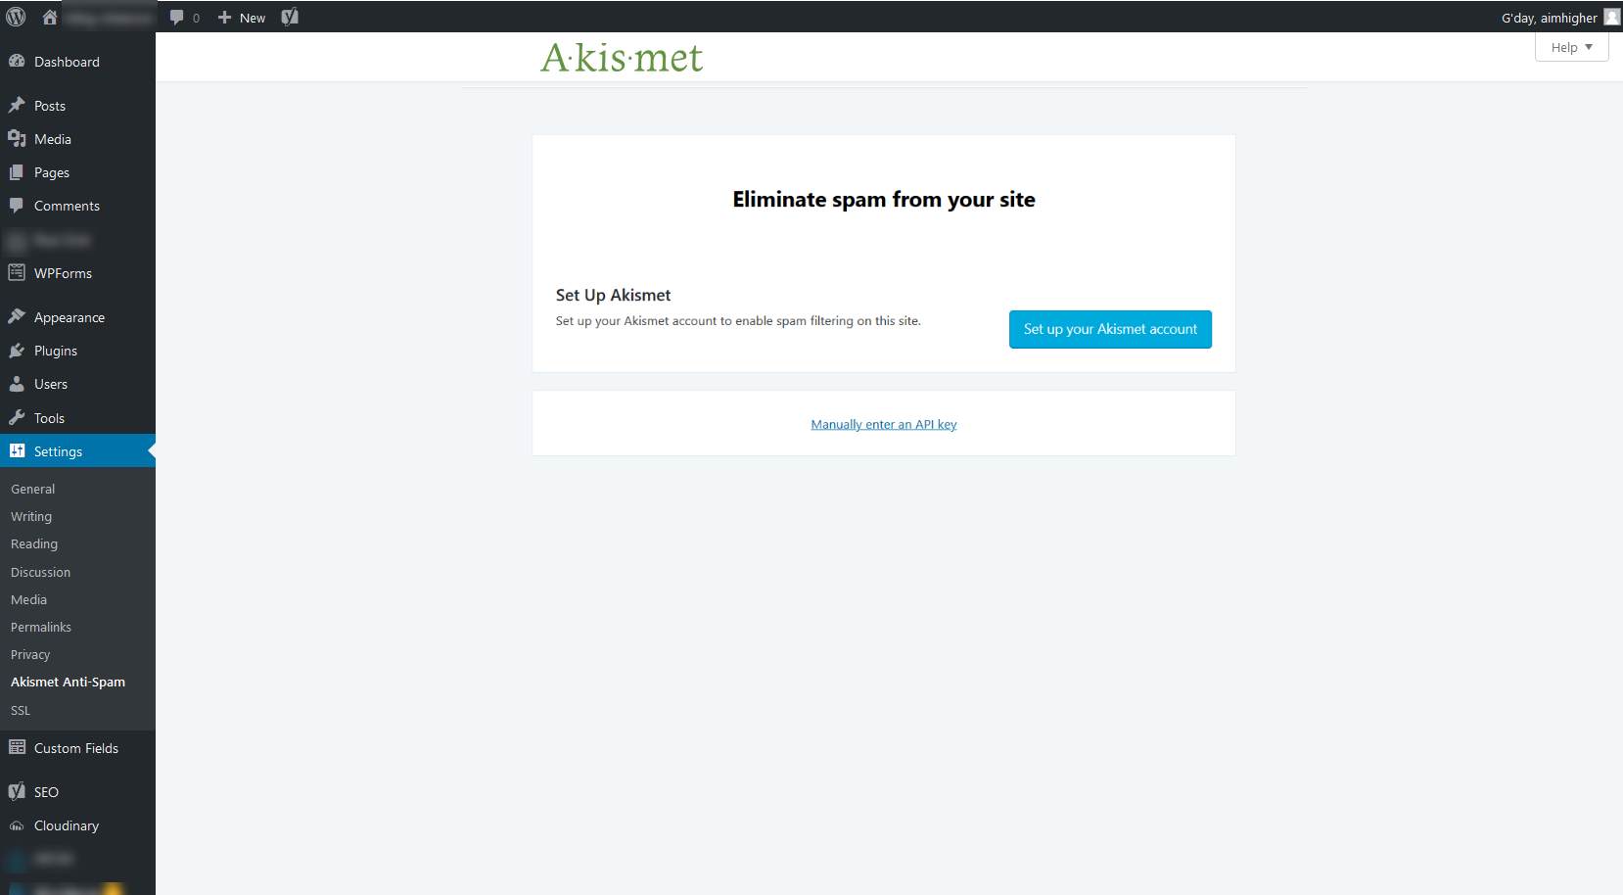Open SSL settings submenu
Image resolution: width=1623 pixels, height=895 pixels.
click(21, 710)
